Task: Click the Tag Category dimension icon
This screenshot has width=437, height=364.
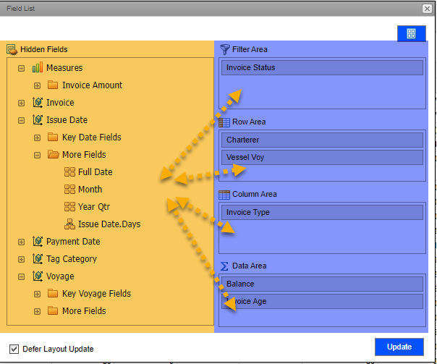Action: pyautogui.click(x=38, y=258)
